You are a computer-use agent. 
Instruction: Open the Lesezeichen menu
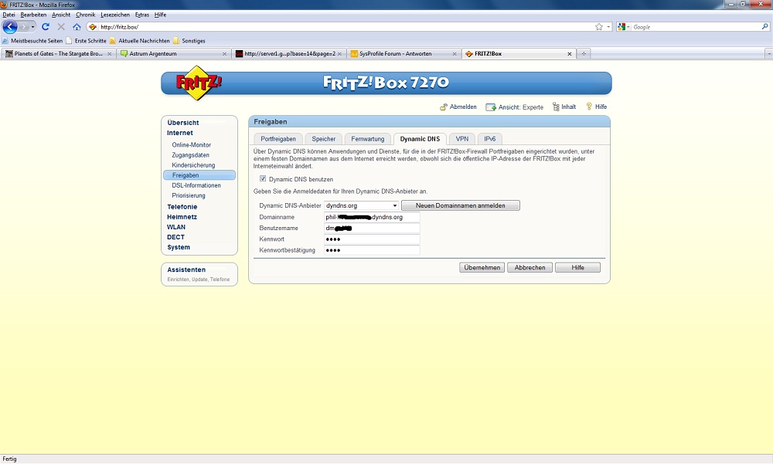click(x=115, y=15)
